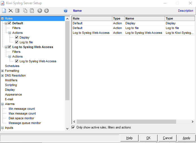Screen dimensions: 196x143
Task: Click the table horizontal scrollbar right arrow
Action: coord(193,121)
